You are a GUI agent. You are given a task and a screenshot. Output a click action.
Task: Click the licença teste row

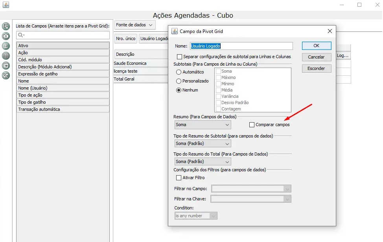pos(141,71)
